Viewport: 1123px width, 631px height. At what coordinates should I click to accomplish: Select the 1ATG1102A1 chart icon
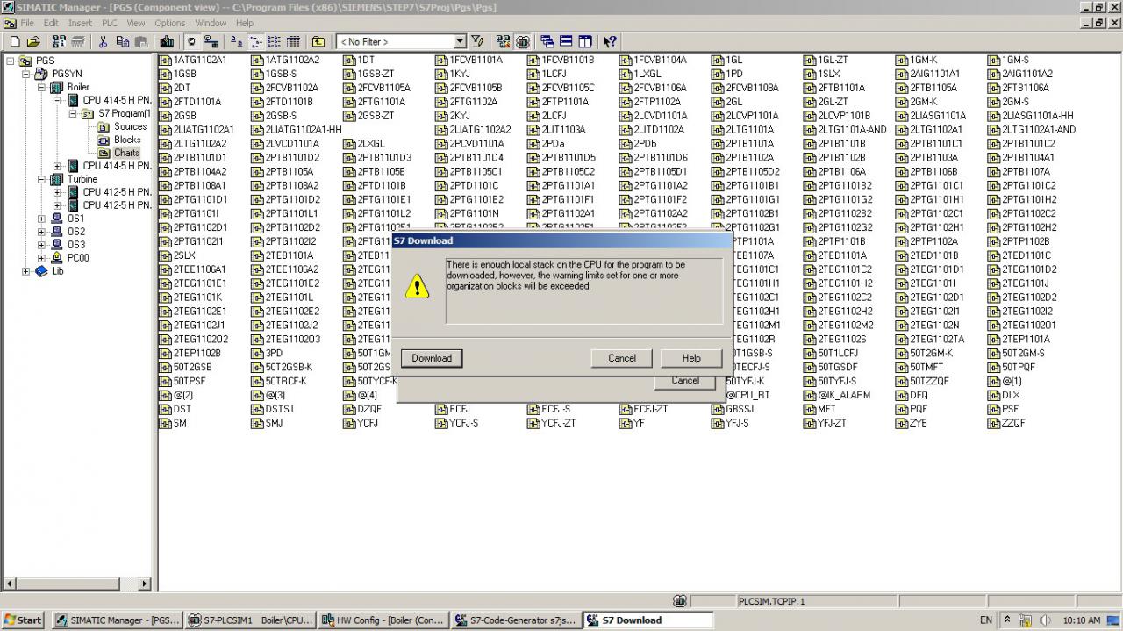click(166, 61)
